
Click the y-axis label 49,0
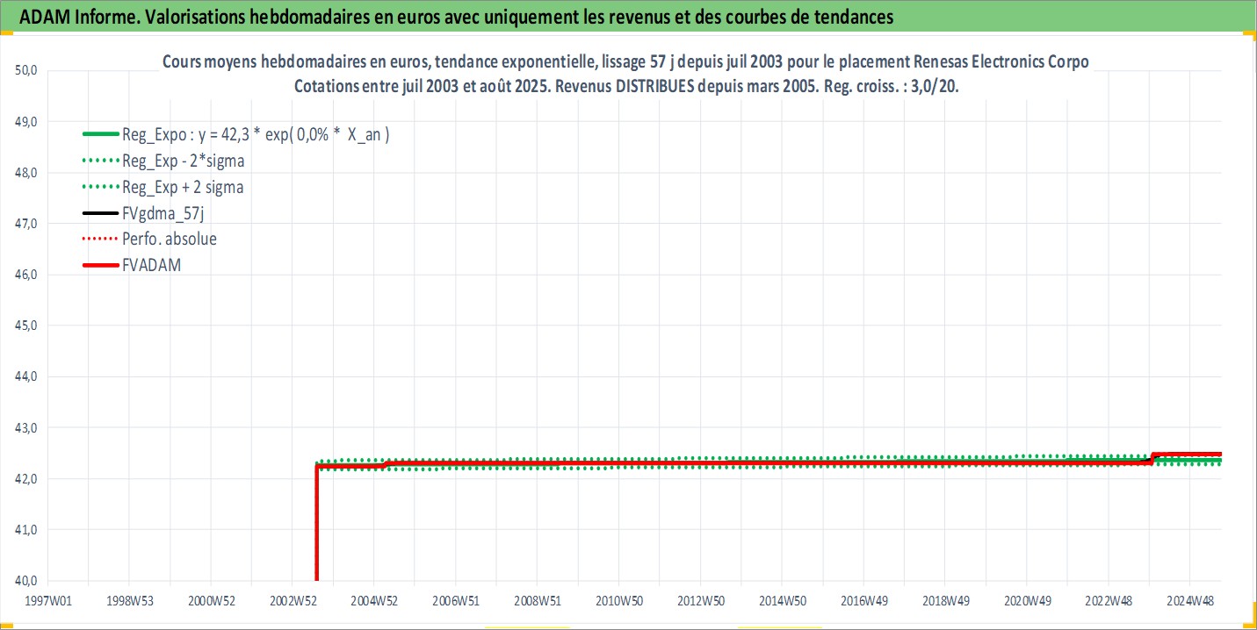[27, 121]
